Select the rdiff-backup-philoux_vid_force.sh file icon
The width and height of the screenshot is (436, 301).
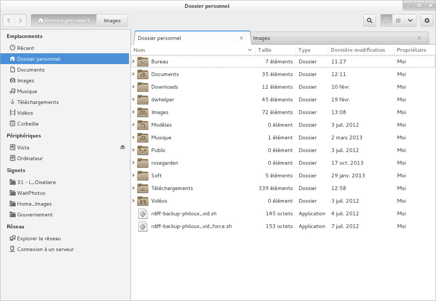click(x=143, y=226)
